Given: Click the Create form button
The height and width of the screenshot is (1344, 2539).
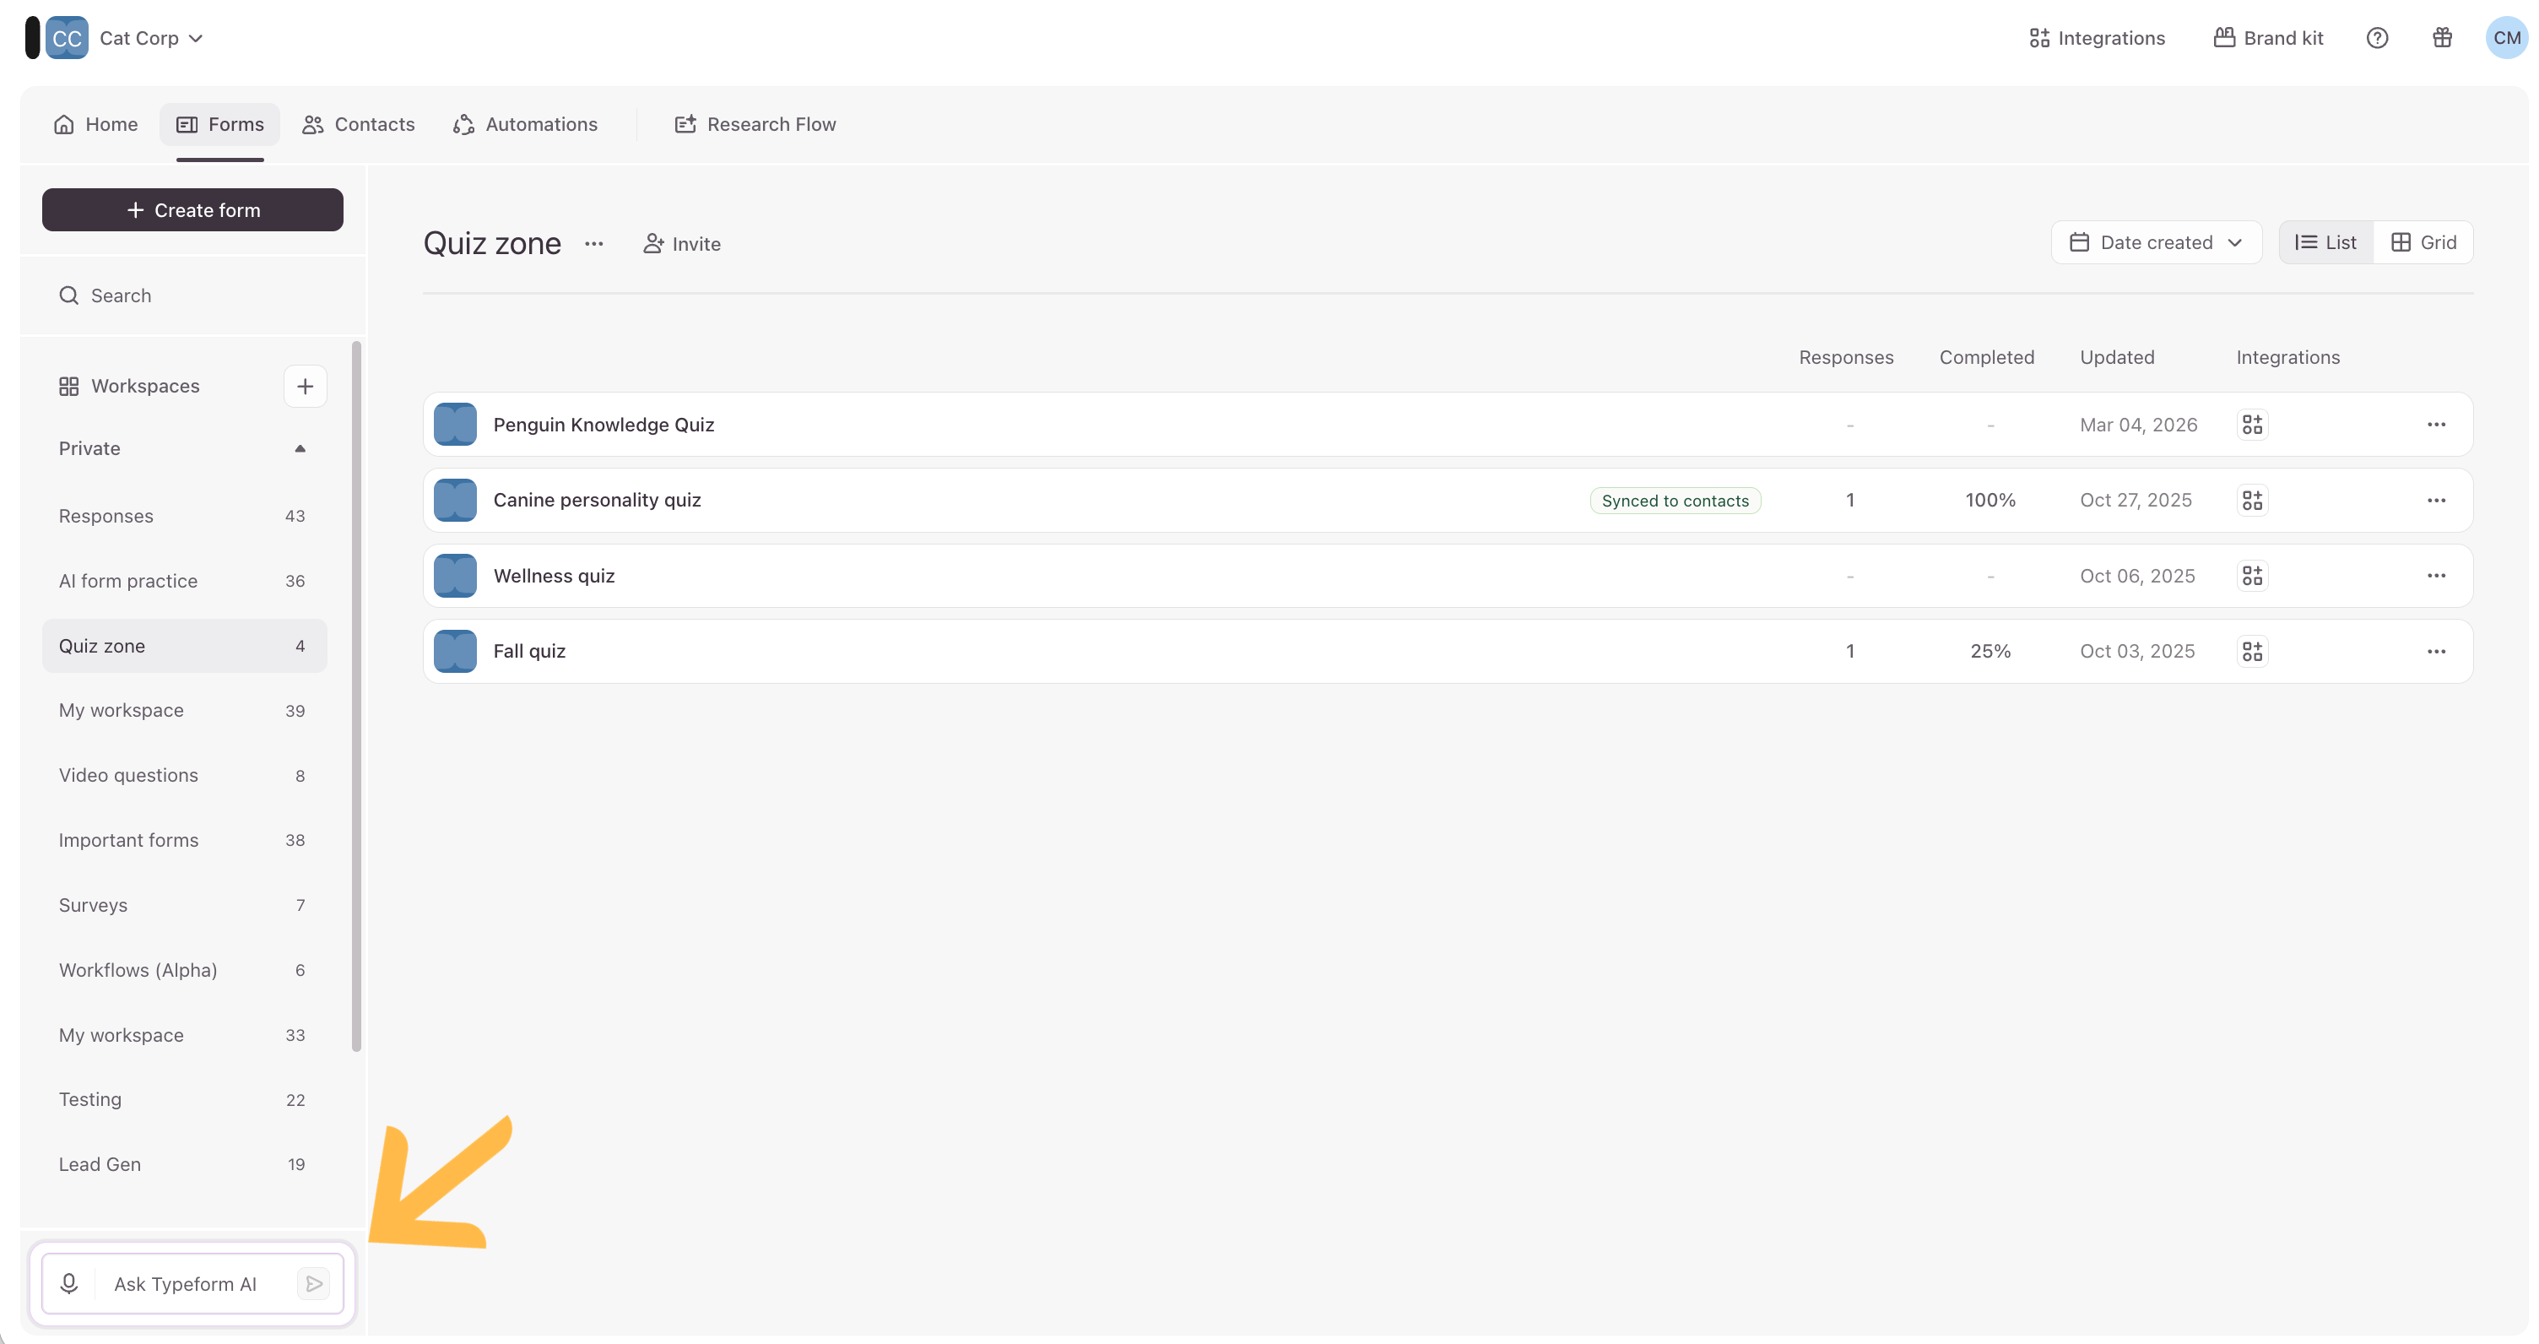Looking at the screenshot, I should pos(192,210).
